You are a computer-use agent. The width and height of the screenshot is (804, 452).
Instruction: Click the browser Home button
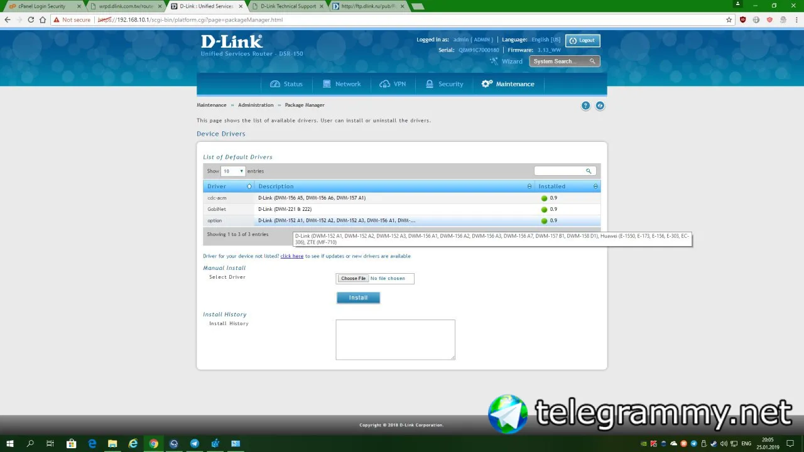coord(43,19)
